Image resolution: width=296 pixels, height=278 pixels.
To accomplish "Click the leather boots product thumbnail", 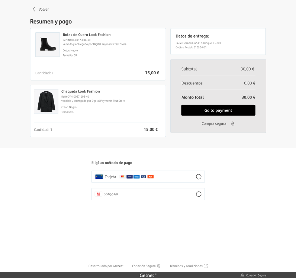I will (x=48, y=45).
